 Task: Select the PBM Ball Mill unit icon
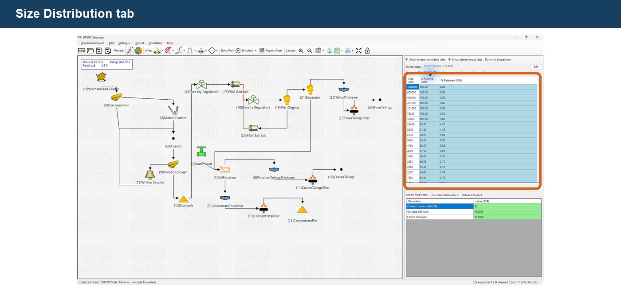(253, 128)
